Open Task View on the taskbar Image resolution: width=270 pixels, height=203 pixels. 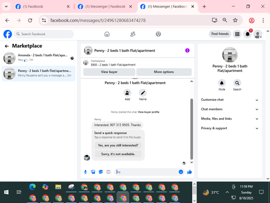click(19, 192)
